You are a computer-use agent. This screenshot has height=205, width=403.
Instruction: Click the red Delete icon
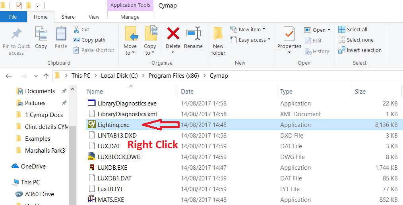[173, 33]
